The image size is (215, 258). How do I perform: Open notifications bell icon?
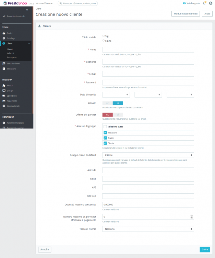[204, 3]
